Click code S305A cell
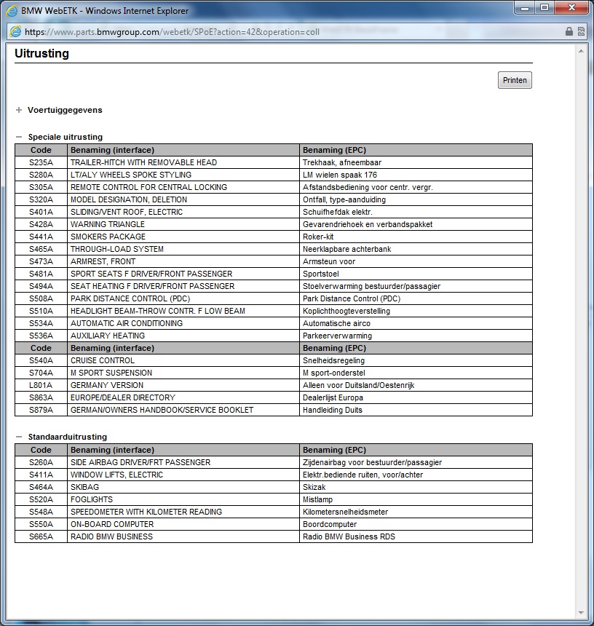594x626 pixels. 41,187
